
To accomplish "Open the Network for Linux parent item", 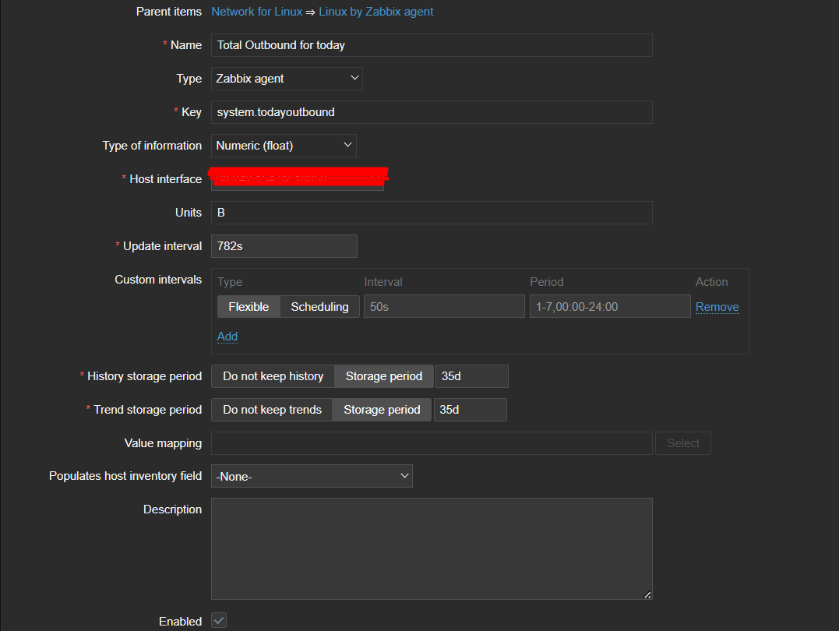I will (256, 12).
